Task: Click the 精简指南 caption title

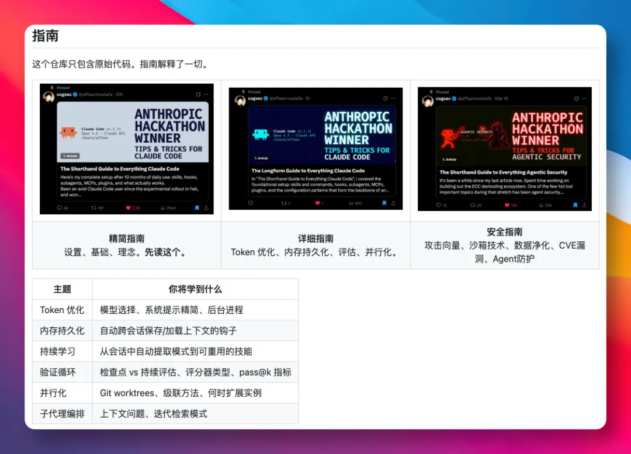Action: point(127,238)
